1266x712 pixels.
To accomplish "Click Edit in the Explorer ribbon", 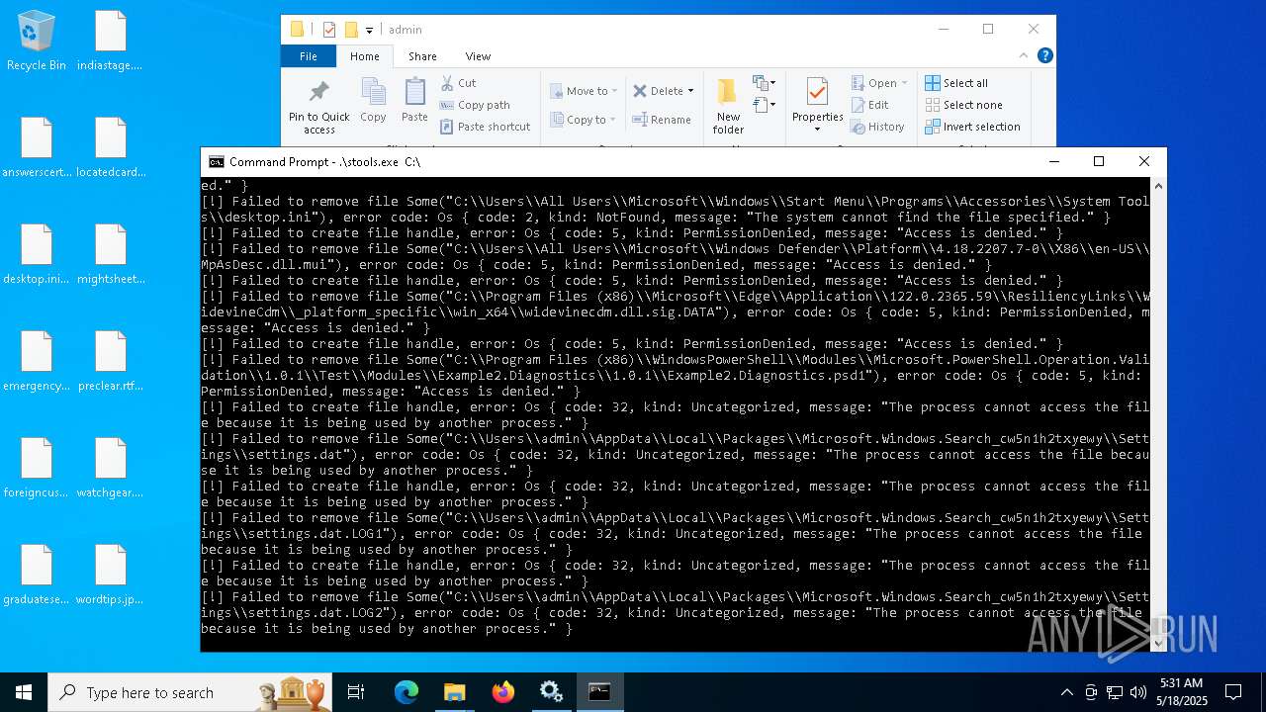I will 869,105.
